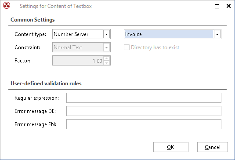Focus the Error message EN field
The image size is (235, 160).
144,124
